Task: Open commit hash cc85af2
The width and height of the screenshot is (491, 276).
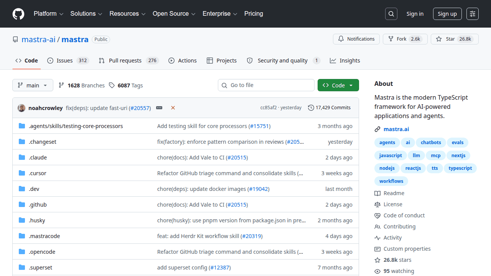Action: pos(269,108)
